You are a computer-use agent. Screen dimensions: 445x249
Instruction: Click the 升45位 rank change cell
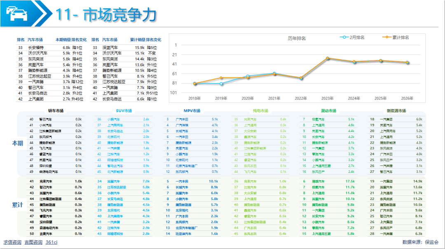77,99
